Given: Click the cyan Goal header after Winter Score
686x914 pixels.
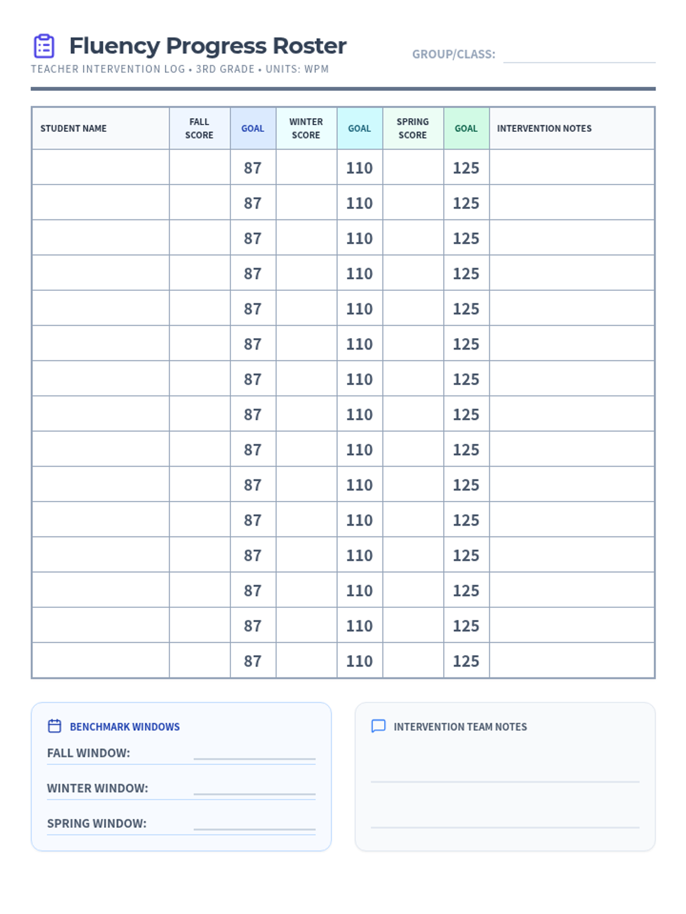Looking at the screenshot, I should pos(360,129).
